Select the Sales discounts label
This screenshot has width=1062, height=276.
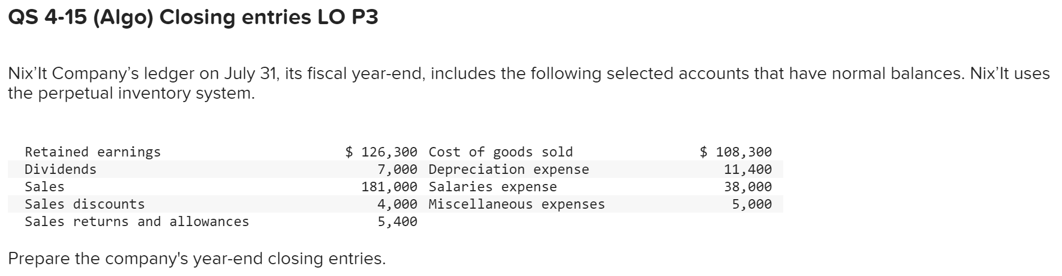pyautogui.click(x=85, y=204)
